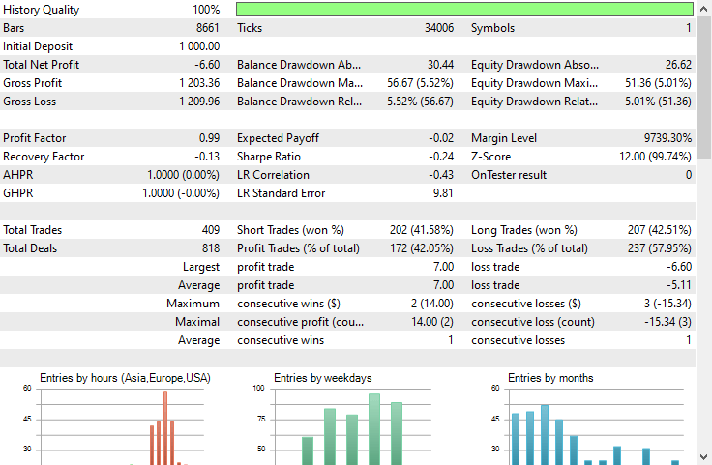The image size is (712, 465).
Task: Click the OnTester result label
Action: coord(509,175)
